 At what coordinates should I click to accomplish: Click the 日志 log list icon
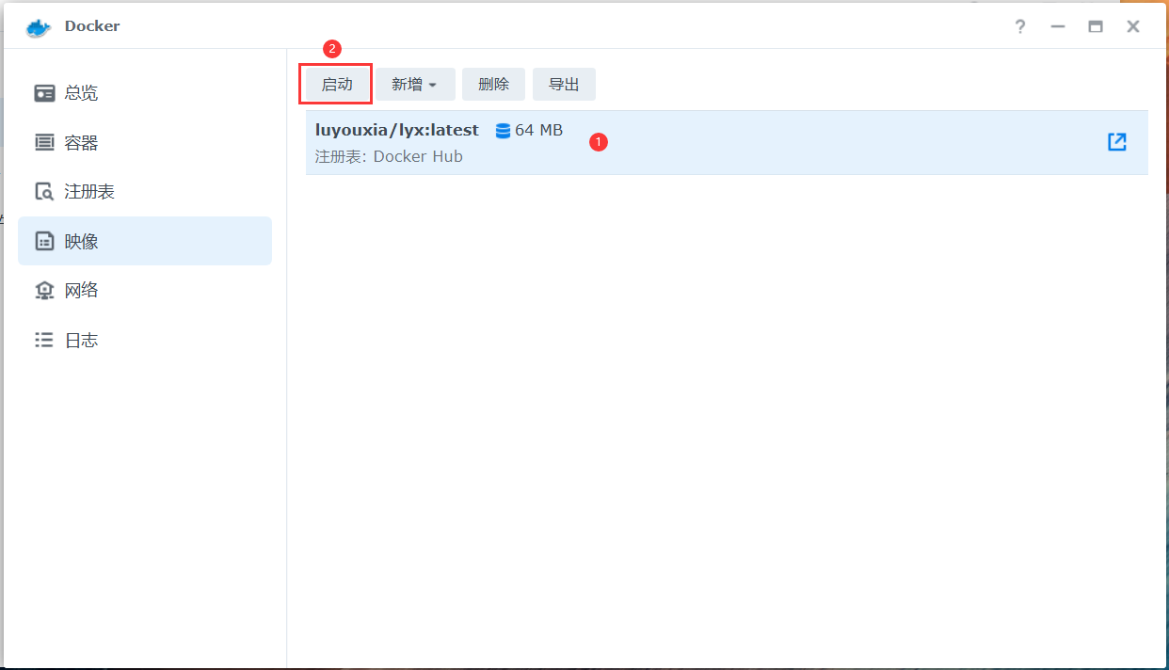point(44,340)
